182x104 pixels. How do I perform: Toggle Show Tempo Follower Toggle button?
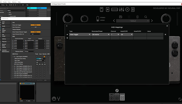pos(36,32)
